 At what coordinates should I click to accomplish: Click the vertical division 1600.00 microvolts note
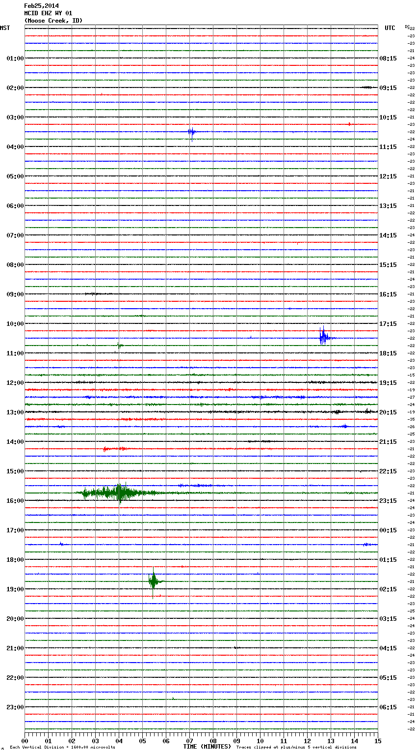(x=62, y=747)
